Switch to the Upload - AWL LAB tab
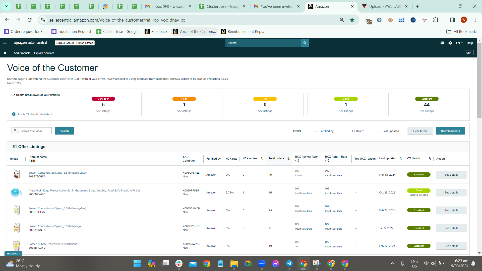482x271 pixels. point(385,6)
